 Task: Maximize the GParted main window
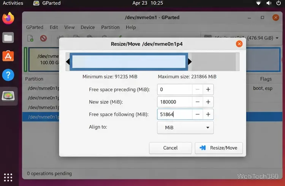tap(263, 17)
